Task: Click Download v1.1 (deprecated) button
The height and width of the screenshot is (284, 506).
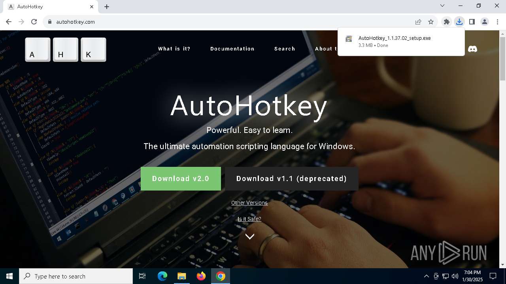Action: pos(292,179)
